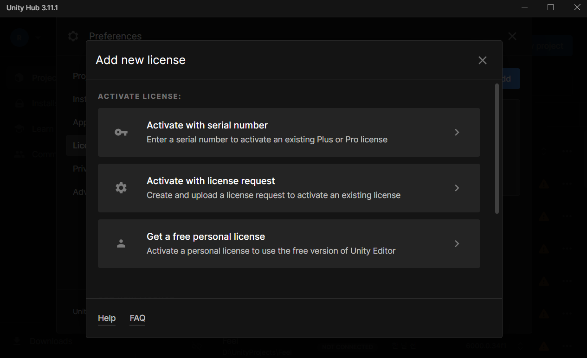
Task: Choose Get a free personal license title
Action: tap(206, 237)
